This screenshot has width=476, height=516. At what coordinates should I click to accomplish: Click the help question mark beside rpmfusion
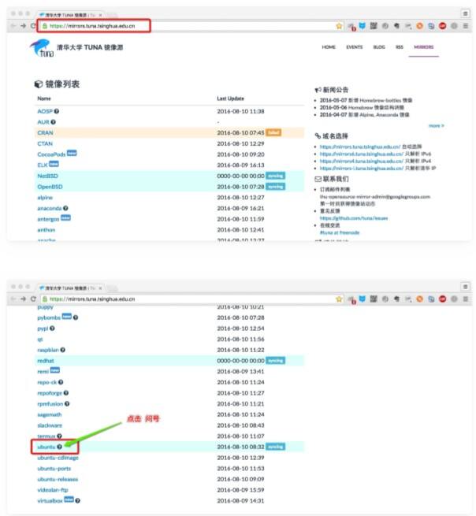(x=67, y=404)
